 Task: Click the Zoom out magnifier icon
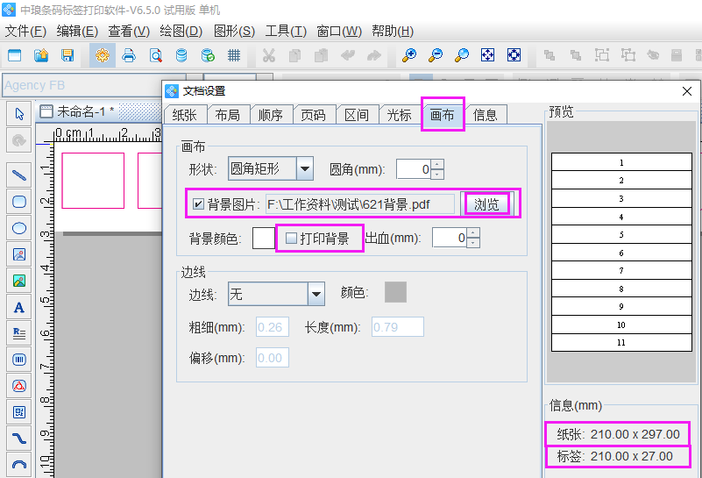pos(436,55)
